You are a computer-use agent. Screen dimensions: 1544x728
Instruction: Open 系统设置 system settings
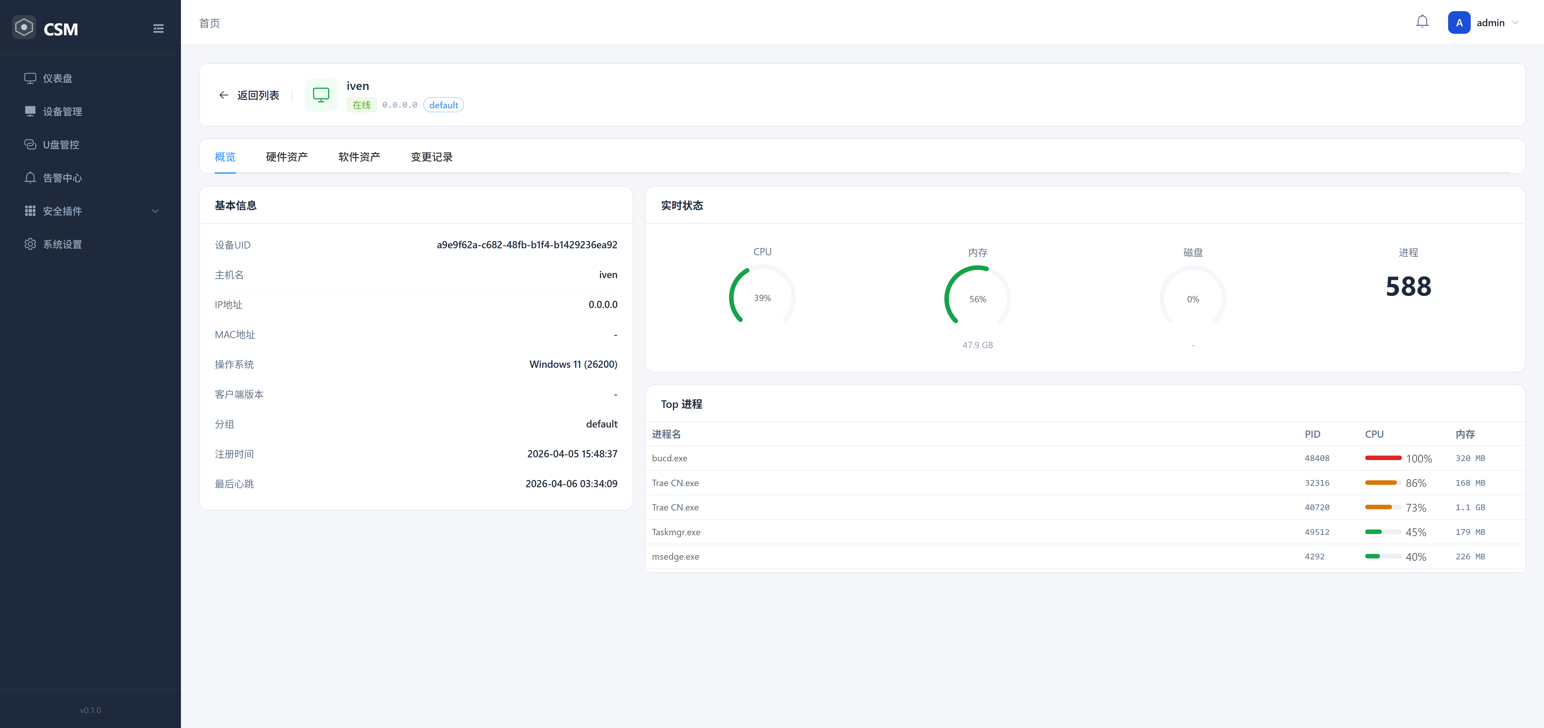62,244
